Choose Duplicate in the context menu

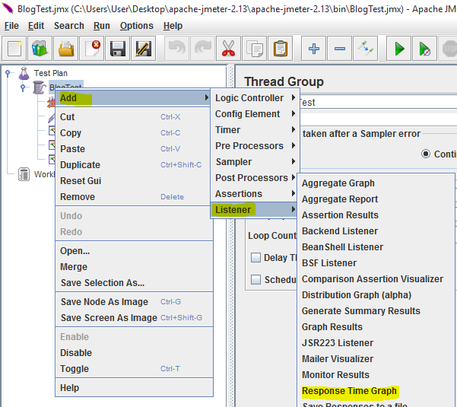tap(133, 165)
